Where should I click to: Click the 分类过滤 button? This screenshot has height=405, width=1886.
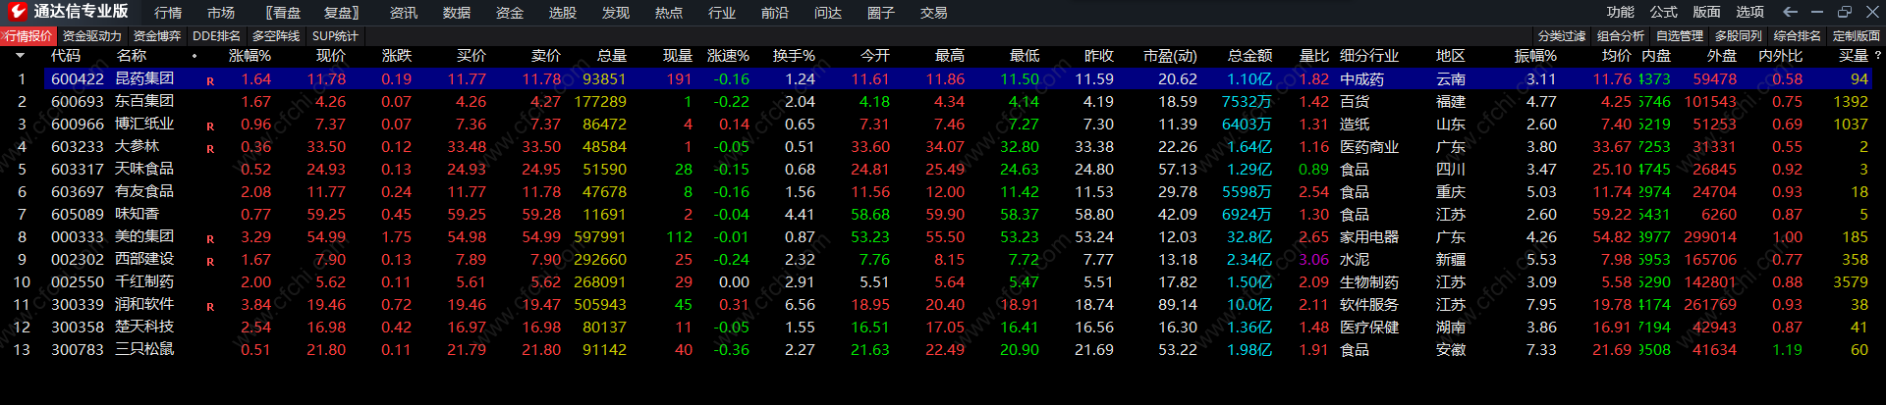click(x=1562, y=36)
